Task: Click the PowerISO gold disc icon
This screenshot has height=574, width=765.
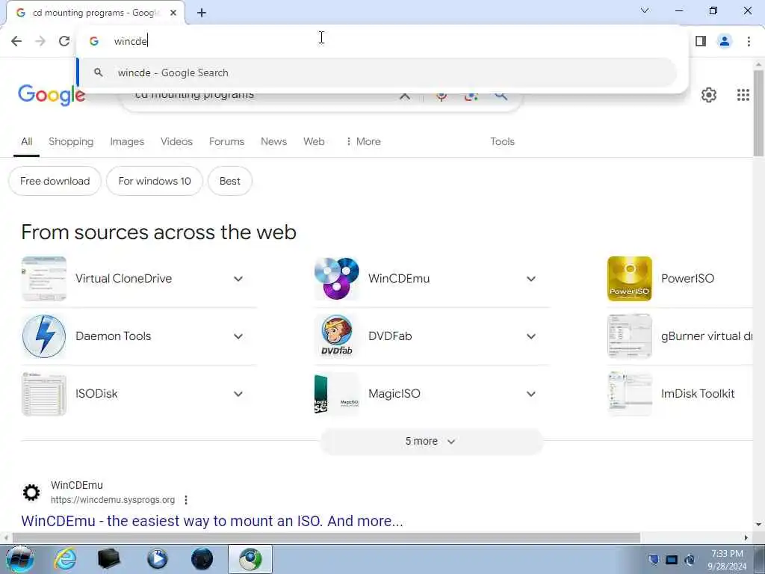Action: [x=629, y=279]
